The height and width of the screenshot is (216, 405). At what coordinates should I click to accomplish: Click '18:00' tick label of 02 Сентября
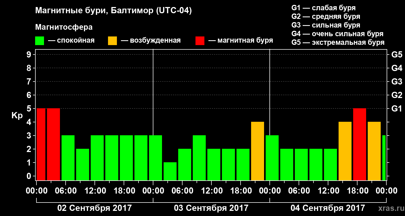tap(124, 191)
